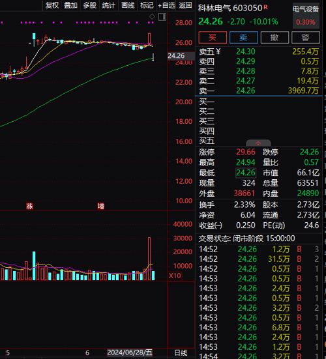The width and height of the screenshot is (326, 359).
Task: Open the 电气设备 sector box
Action: [306, 16]
